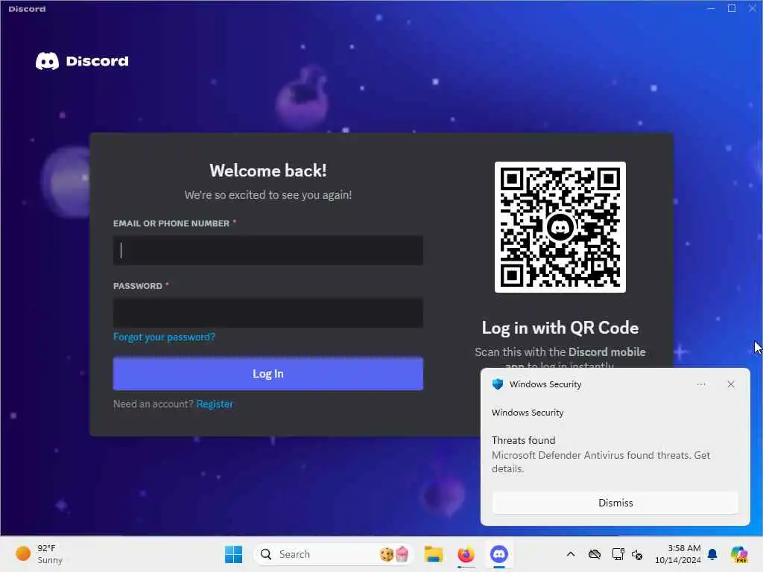The height and width of the screenshot is (572, 763).
Task: Click the muted volume tray icon
Action: click(x=637, y=554)
